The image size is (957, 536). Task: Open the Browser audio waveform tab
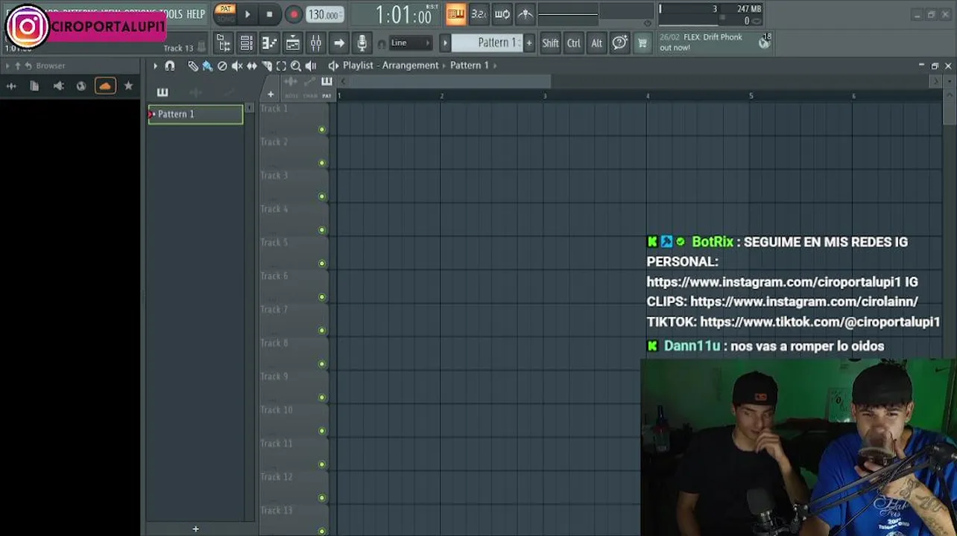[11, 86]
